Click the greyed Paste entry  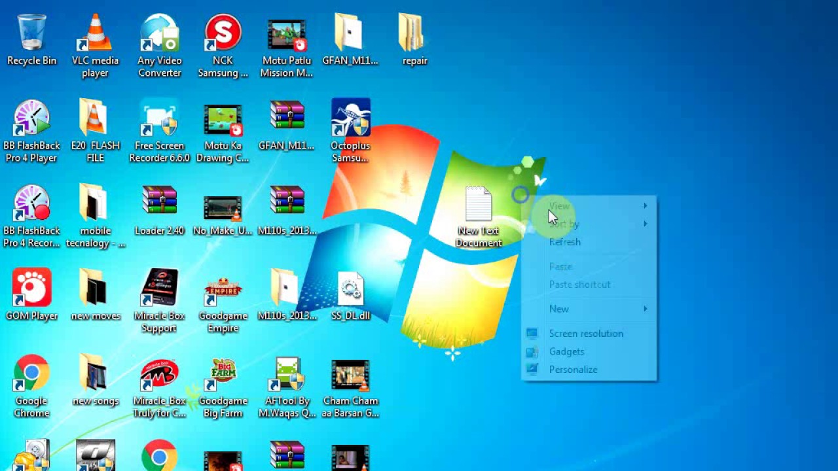click(589, 266)
